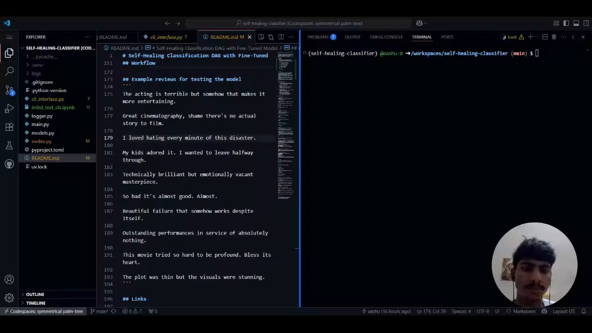Open the Search view in activity bar

[9, 71]
